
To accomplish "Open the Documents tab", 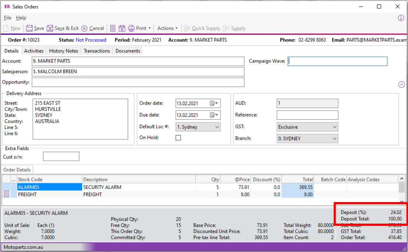I will click(x=127, y=51).
